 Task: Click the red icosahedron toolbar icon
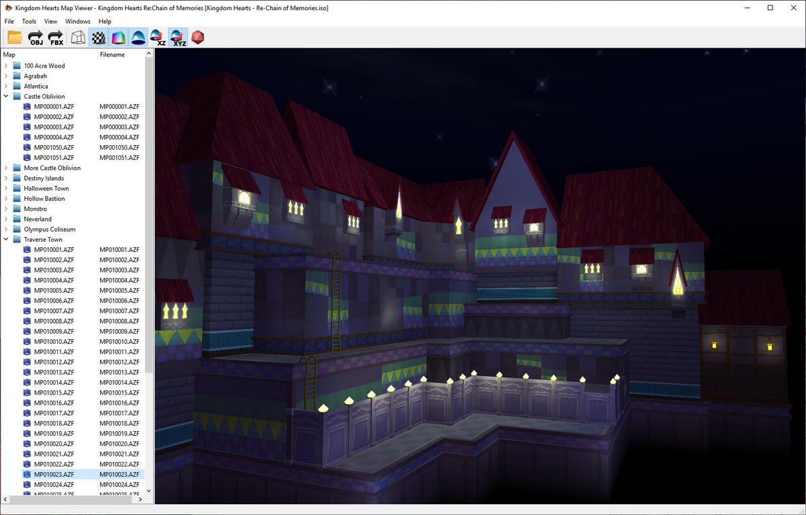coord(197,37)
